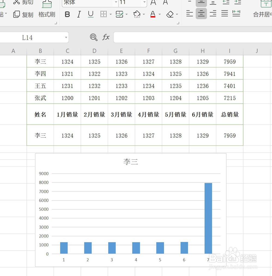Click the fx insert function icon
Image resolution: width=272 pixels, height=276 pixels.
(106, 37)
